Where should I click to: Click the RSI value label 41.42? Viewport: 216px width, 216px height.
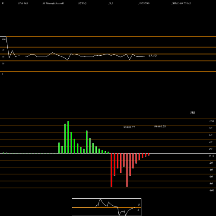coord(152,56)
